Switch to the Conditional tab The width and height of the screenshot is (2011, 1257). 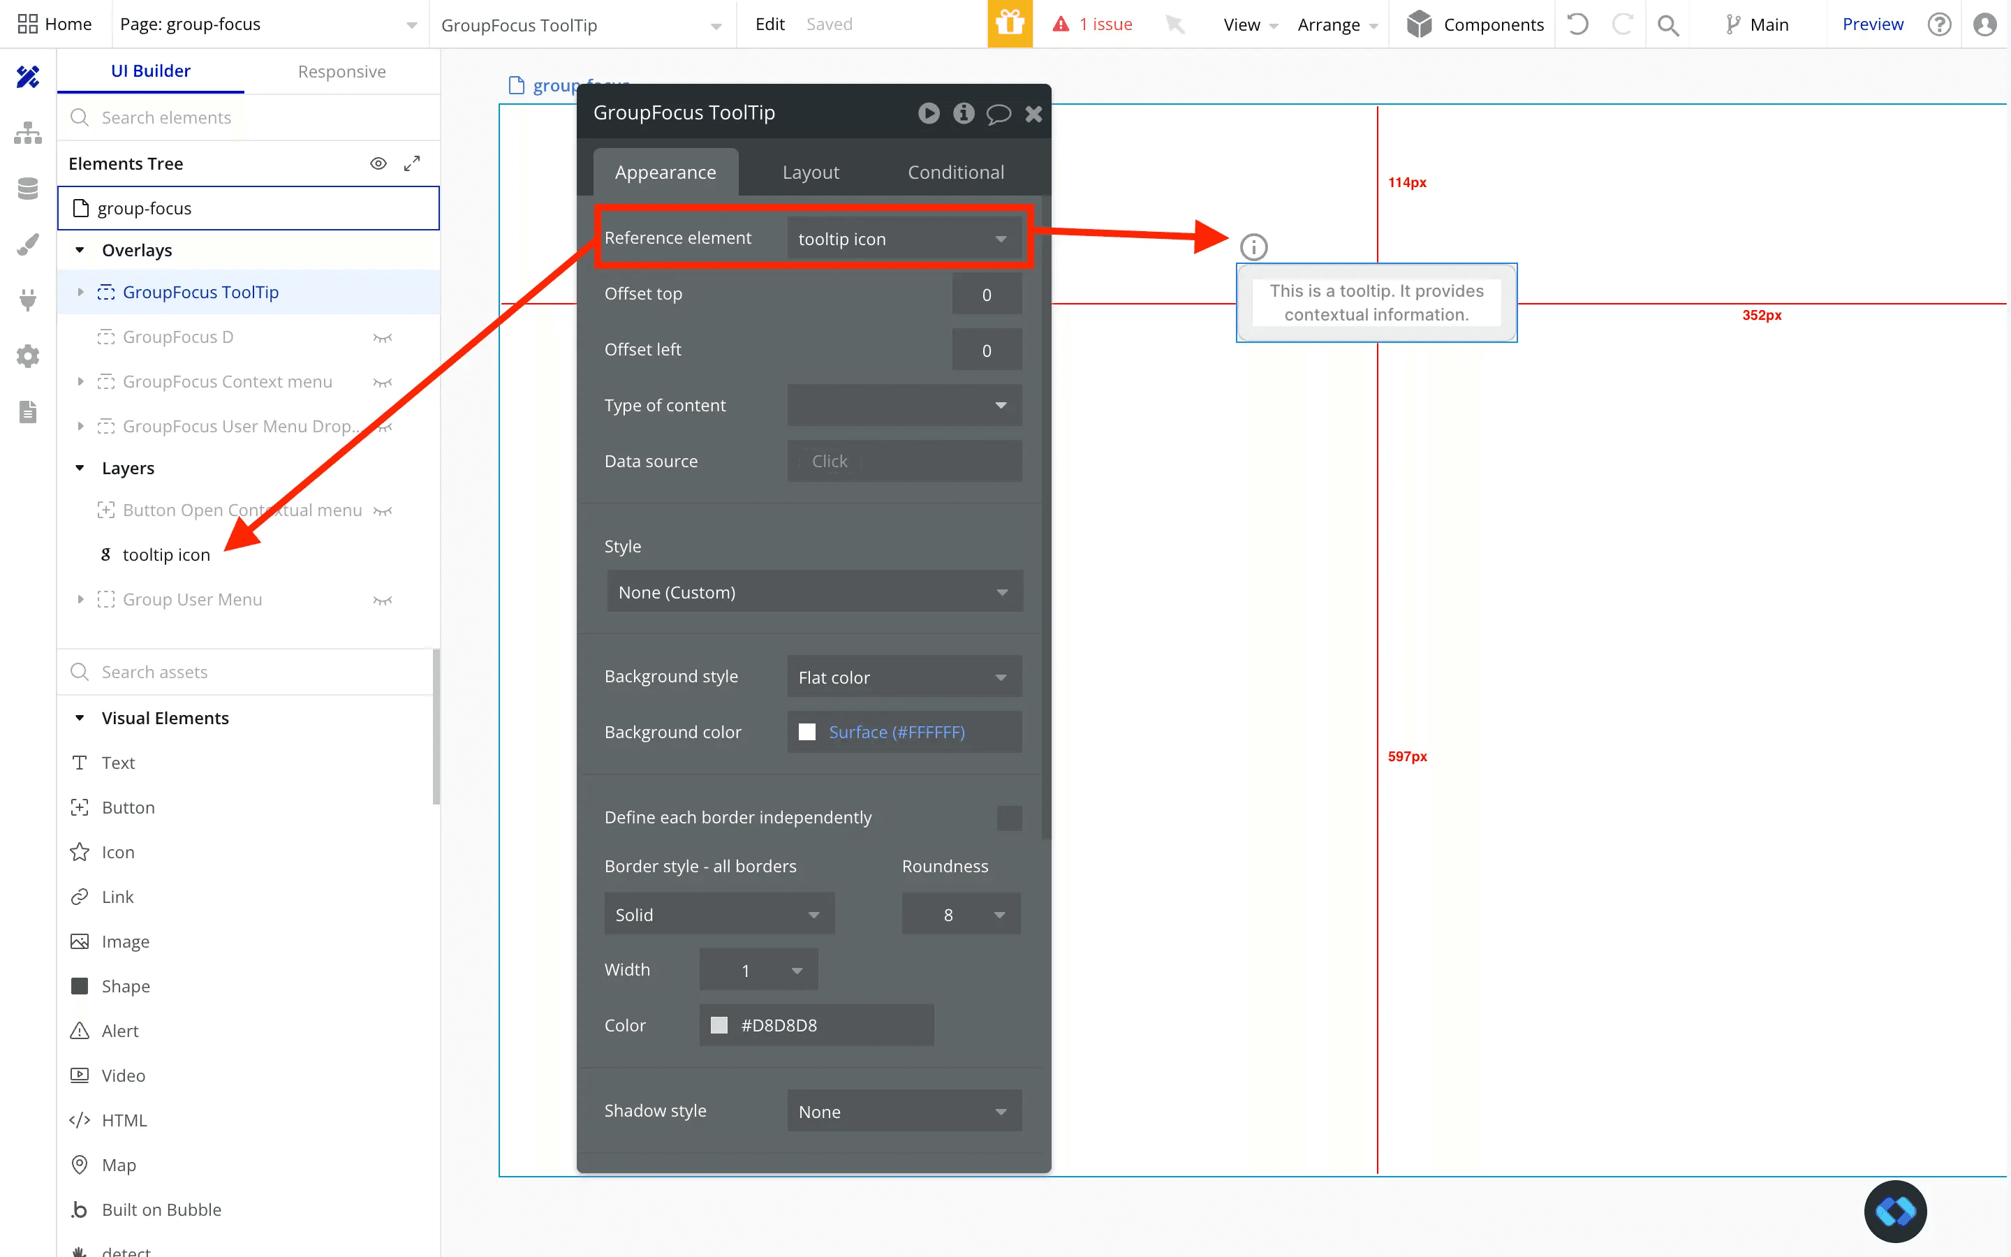956,172
